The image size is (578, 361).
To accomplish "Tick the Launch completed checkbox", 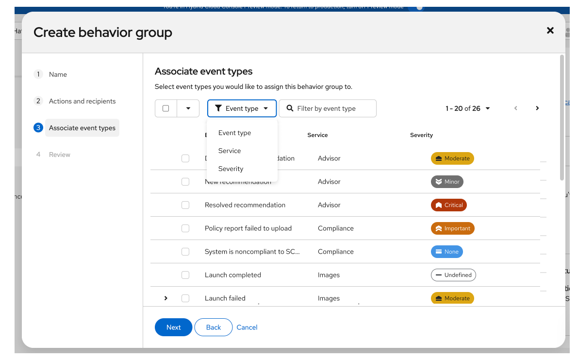I will (x=185, y=275).
